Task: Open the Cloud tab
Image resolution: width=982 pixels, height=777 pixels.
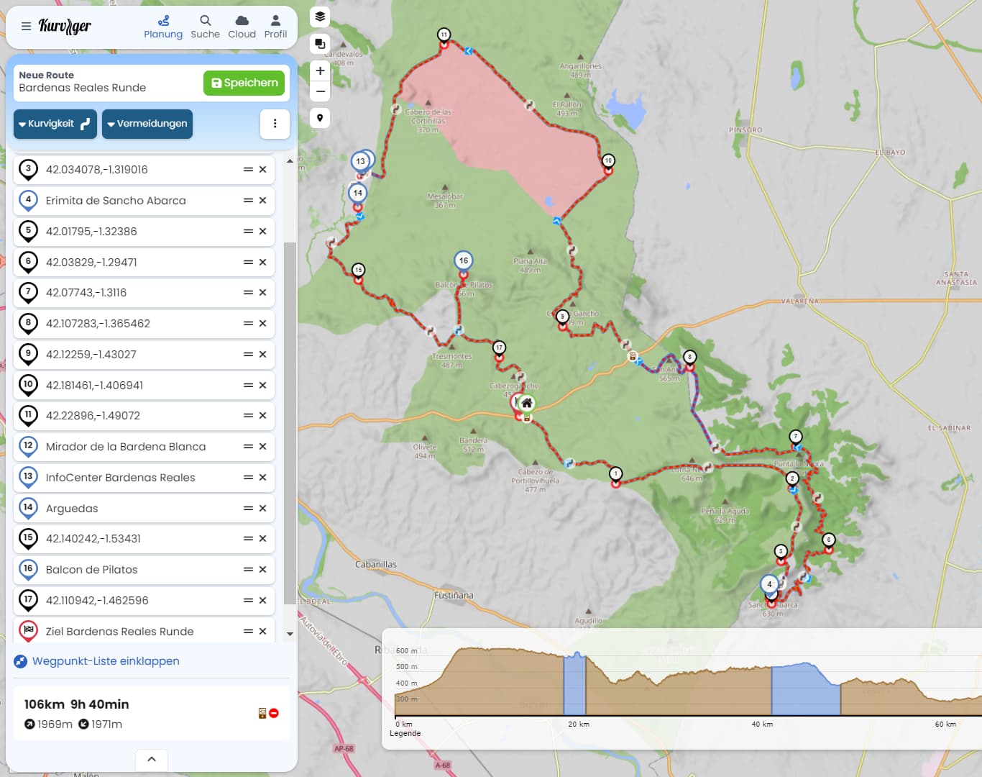Action: pyautogui.click(x=242, y=27)
